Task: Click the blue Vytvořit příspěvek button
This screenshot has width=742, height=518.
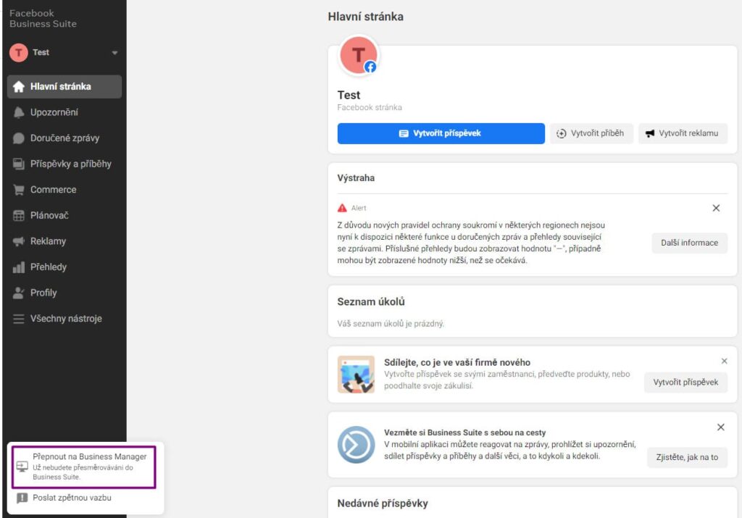Action: [x=441, y=133]
